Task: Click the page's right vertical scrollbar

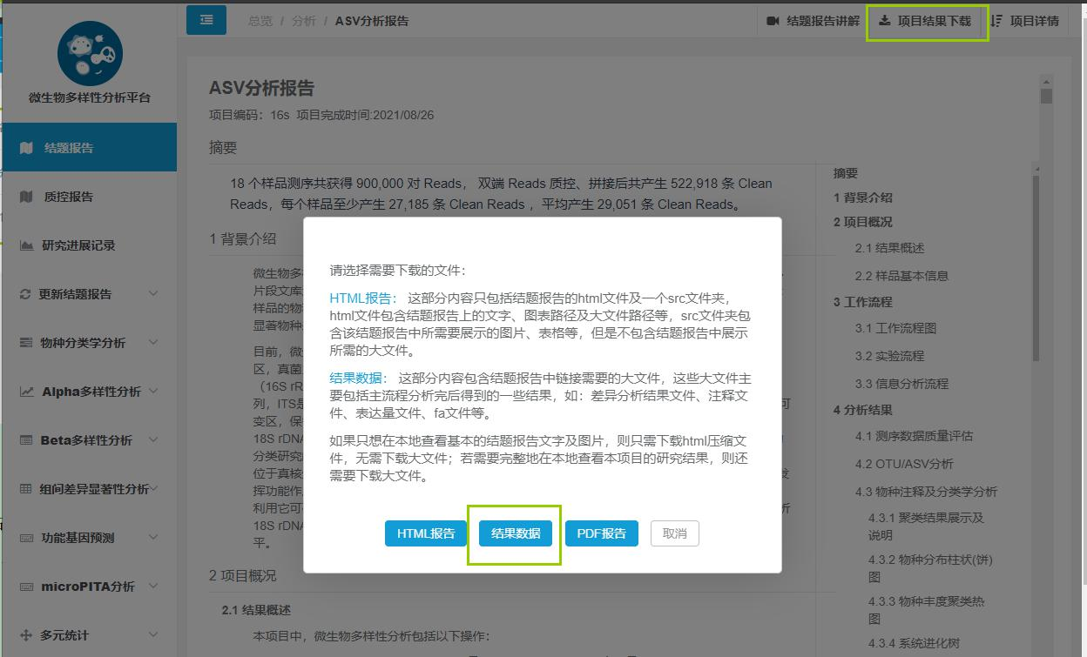Action: pos(1046,348)
